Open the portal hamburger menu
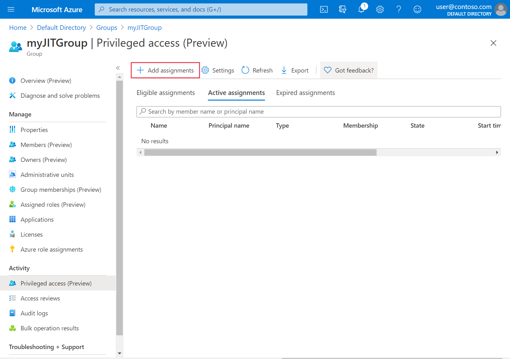Image resolution: width=510 pixels, height=359 pixels. click(x=11, y=9)
